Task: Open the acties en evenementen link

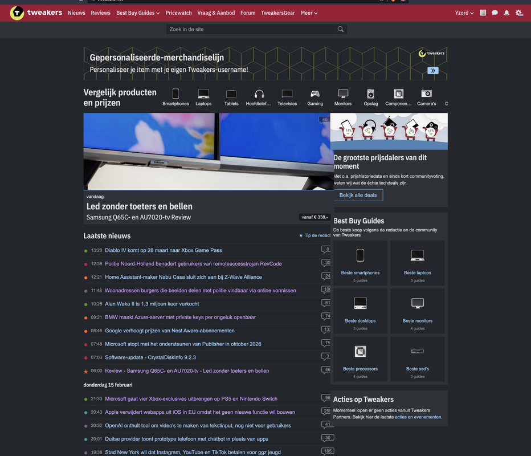Action: point(418,417)
